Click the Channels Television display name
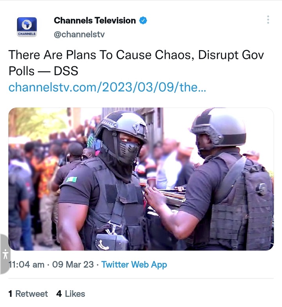Viewport: 282px width, 307px height. 95,20
